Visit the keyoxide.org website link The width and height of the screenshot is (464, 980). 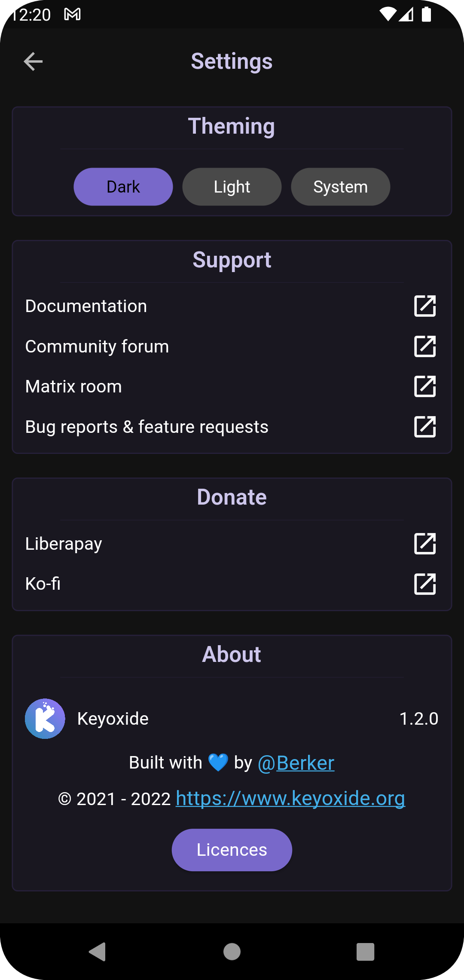(x=290, y=799)
